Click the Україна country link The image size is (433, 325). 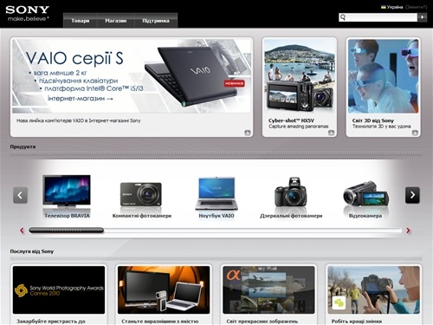pos(395,7)
